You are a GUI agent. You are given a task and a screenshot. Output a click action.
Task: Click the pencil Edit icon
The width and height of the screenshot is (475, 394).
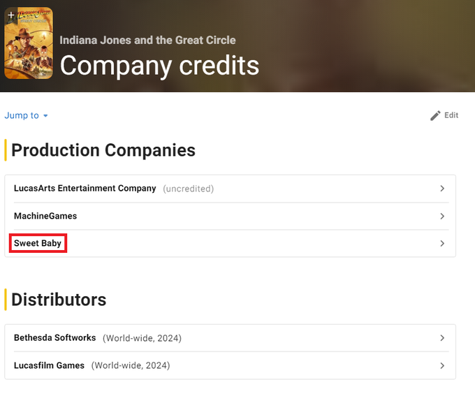[x=435, y=116]
